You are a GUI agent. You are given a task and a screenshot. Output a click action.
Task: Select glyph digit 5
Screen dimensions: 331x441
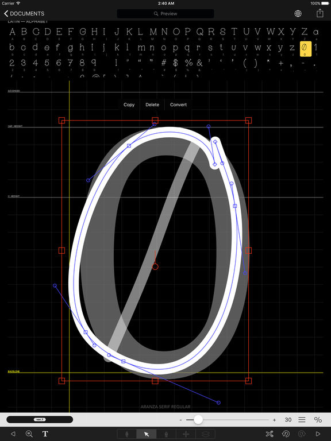click(x=47, y=63)
